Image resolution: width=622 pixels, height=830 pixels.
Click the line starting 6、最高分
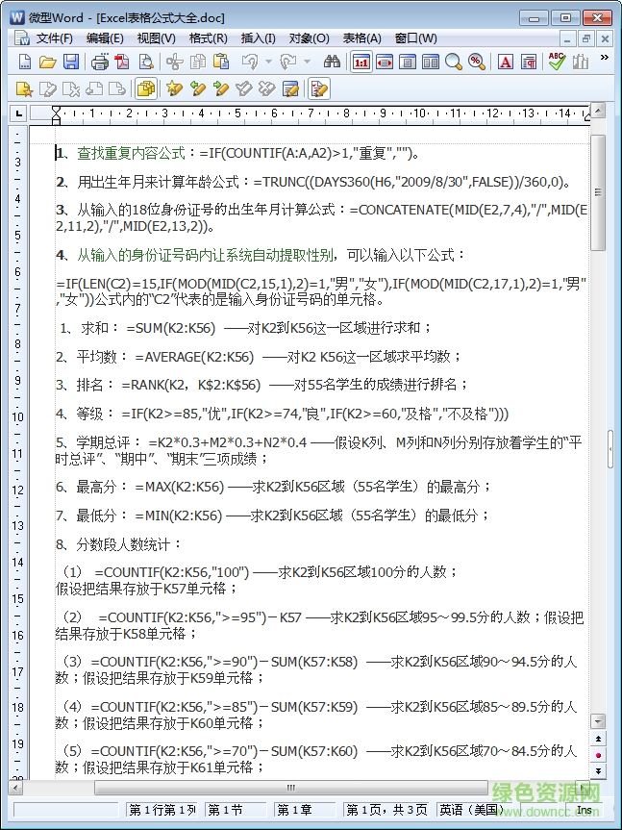pyautogui.click(x=274, y=487)
